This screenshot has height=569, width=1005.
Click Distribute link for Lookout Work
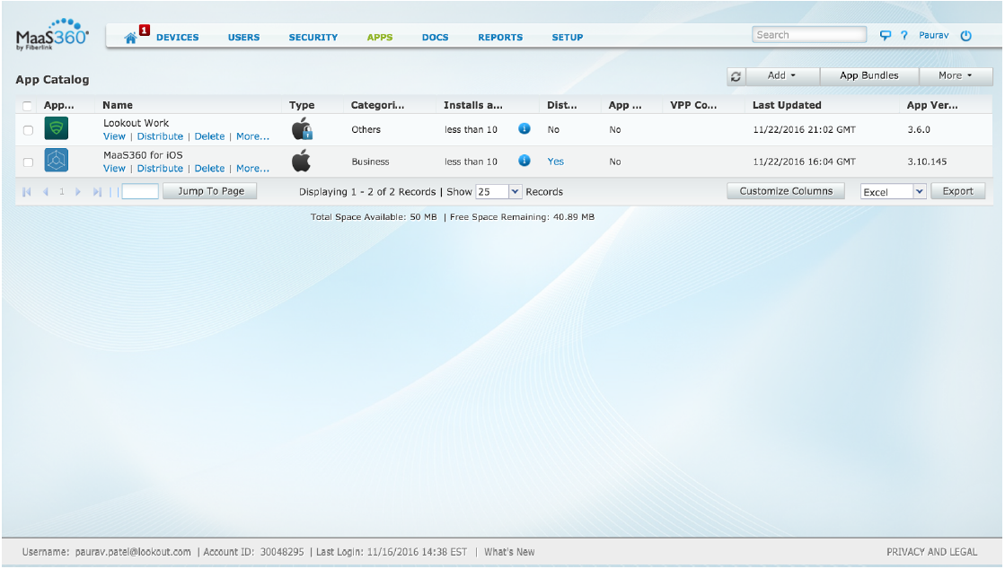160,136
